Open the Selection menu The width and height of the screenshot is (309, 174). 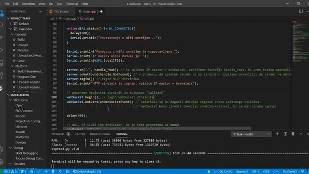click(28, 4)
